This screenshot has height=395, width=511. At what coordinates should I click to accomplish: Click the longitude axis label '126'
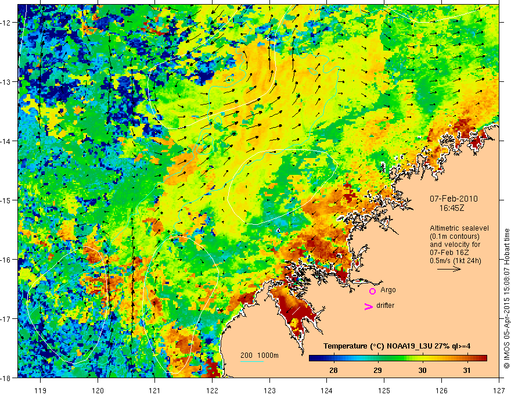tap(441, 390)
